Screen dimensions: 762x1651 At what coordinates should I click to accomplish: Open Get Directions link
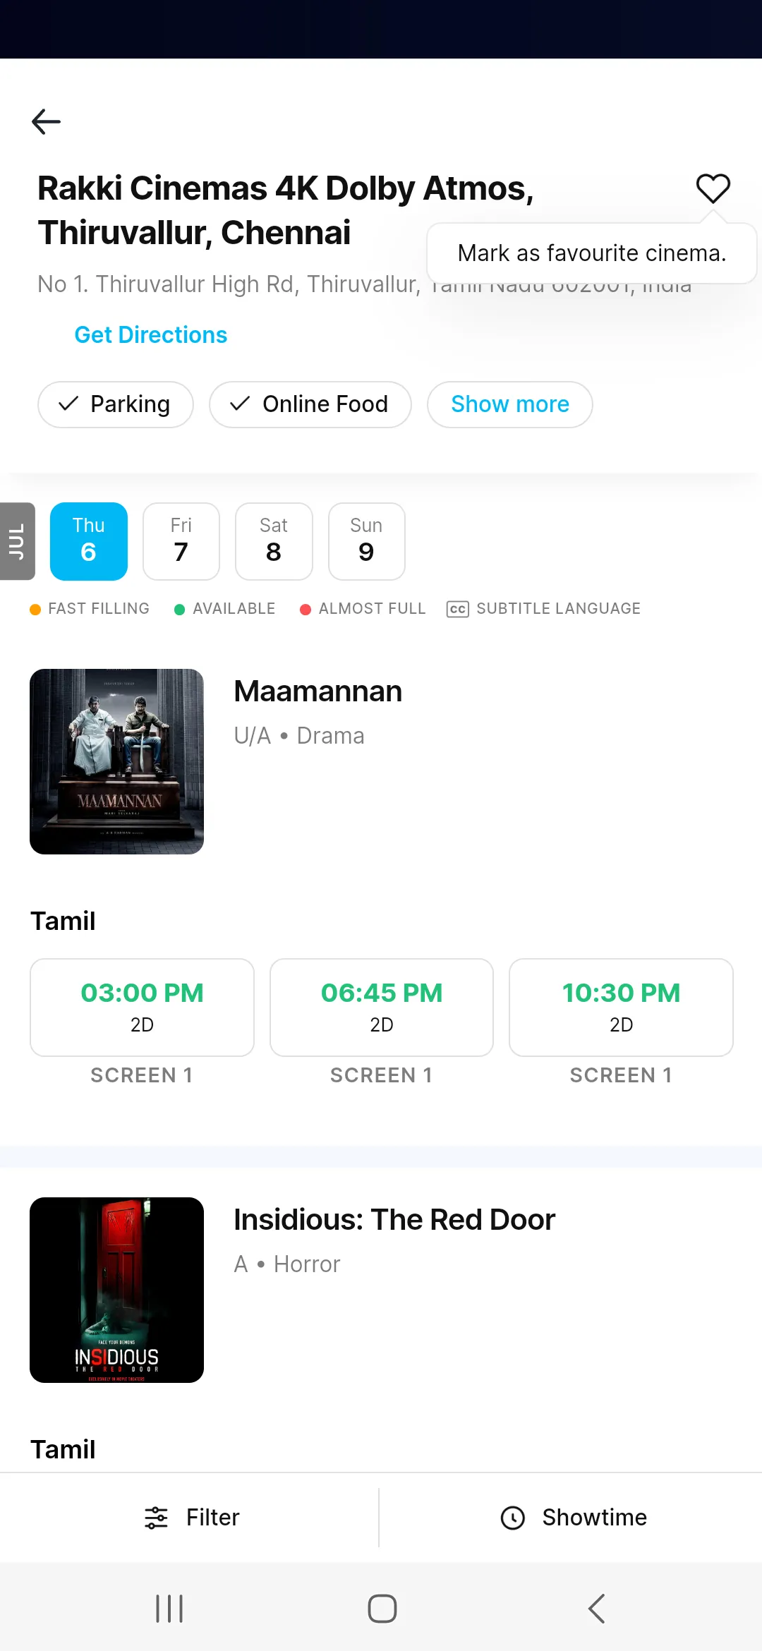(x=151, y=334)
